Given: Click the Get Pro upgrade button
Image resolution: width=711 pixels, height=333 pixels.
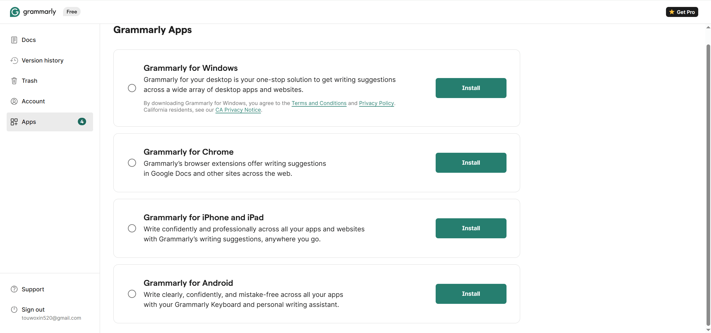Looking at the screenshot, I should tap(682, 12).
